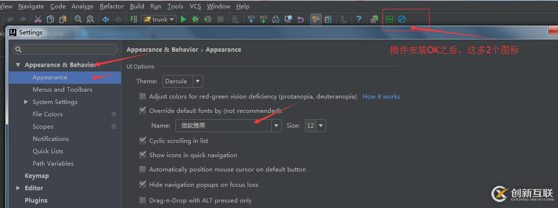
Task: Click the How it works link
Action: click(382, 97)
